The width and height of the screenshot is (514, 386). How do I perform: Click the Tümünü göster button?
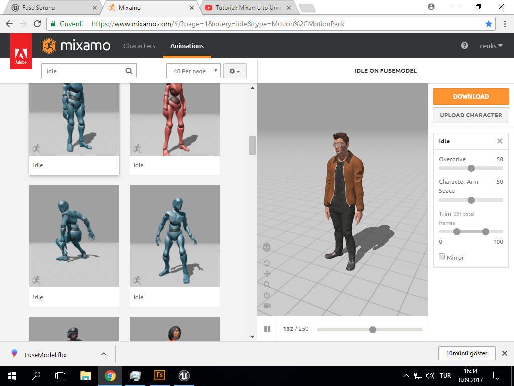point(467,353)
